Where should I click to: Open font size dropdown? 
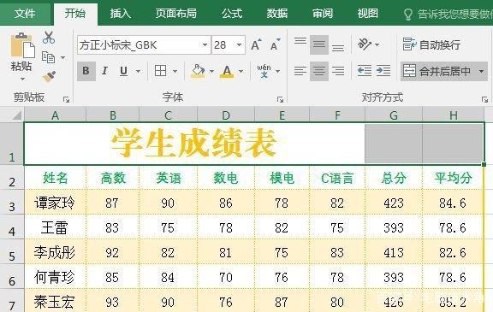pos(240,45)
